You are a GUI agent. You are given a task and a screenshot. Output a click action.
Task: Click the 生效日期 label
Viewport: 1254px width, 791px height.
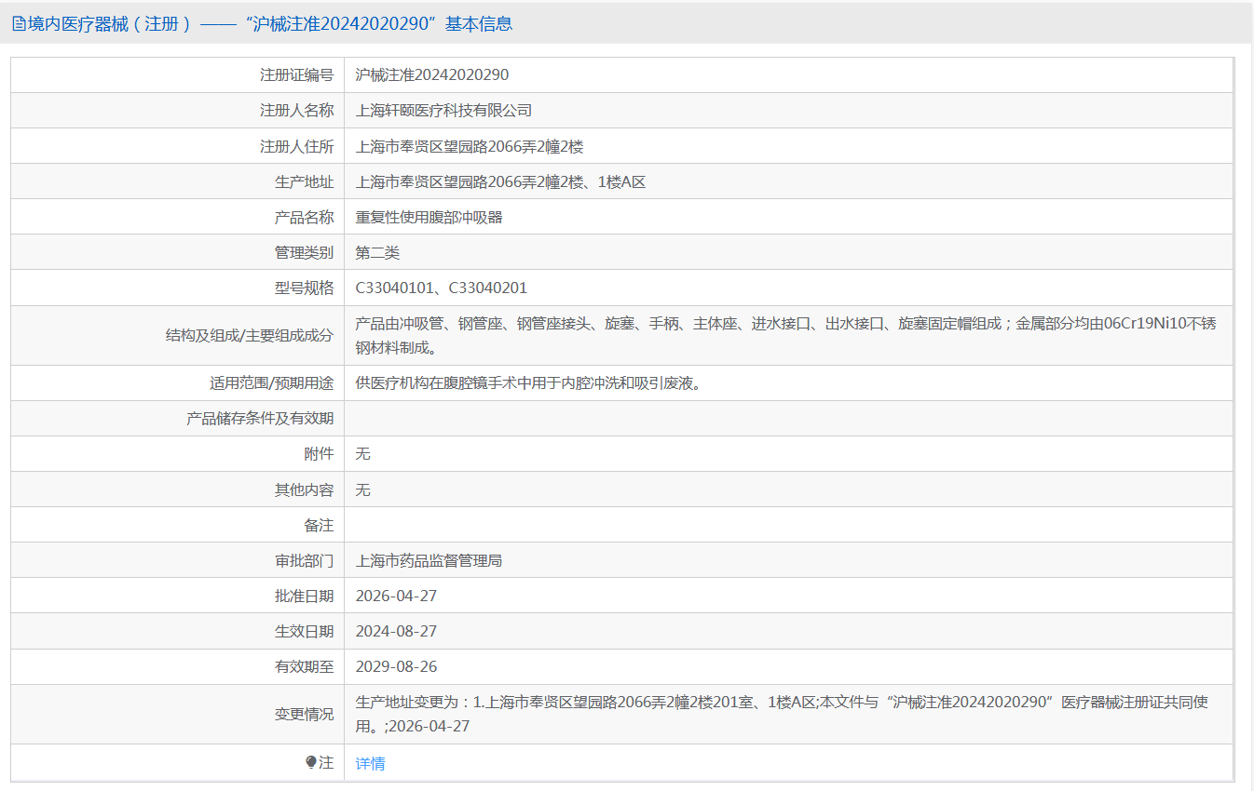pos(304,631)
